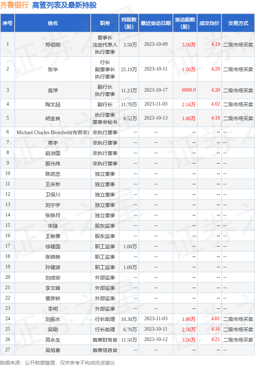Viewport: 255px width, 366px height.
Task: Click the name 王鲁豫
Action: click(52, 236)
